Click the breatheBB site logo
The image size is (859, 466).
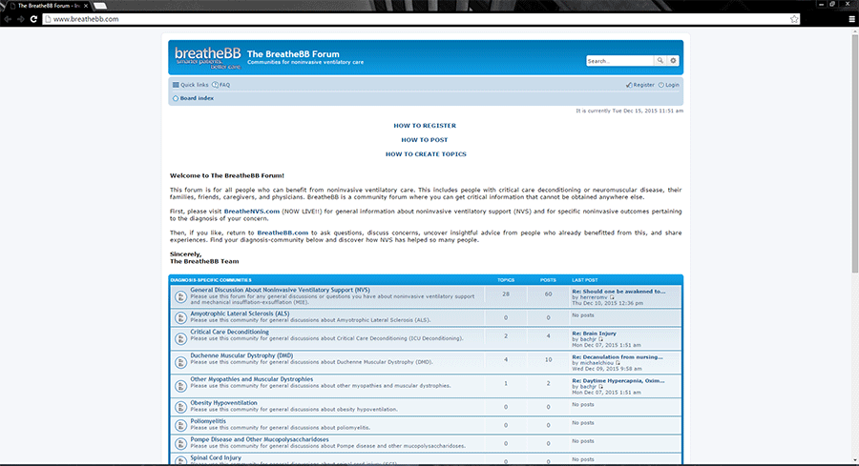[208, 57]
